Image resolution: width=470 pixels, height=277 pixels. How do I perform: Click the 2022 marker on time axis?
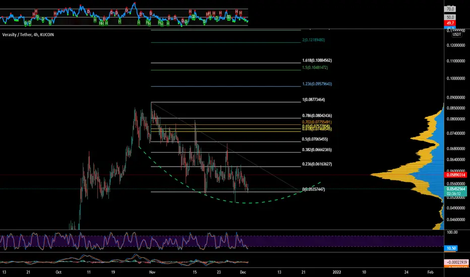tap(337, 272)
